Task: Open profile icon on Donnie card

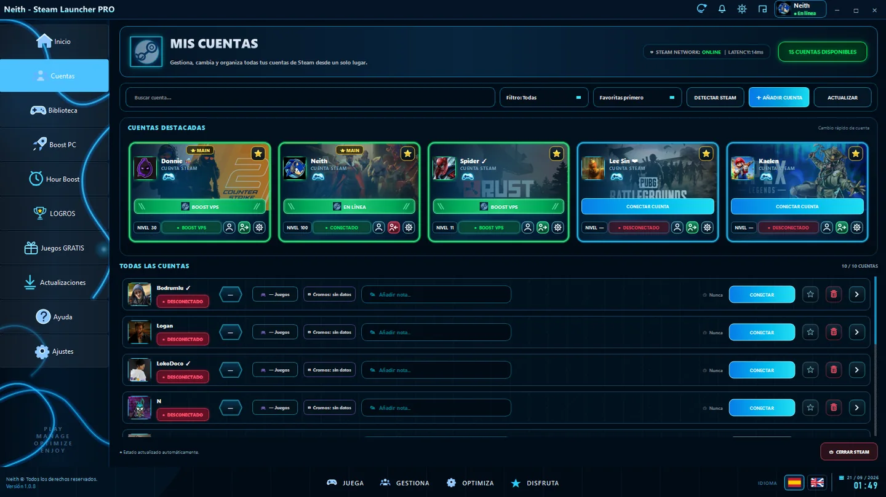Action: pyautogui.click(x=229, y=227)
